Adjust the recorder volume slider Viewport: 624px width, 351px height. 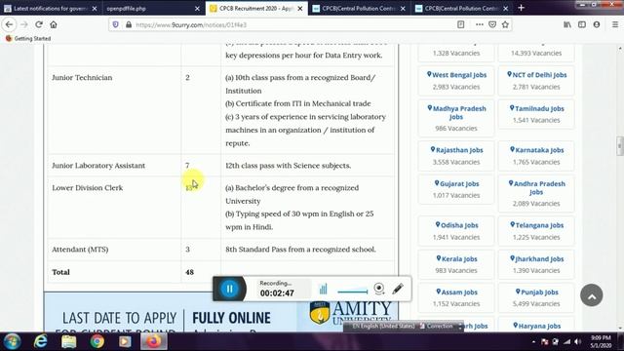[353, 292]
